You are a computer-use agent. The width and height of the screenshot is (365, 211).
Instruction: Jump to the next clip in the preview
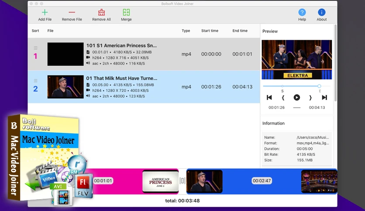click(x=324, y=97)
